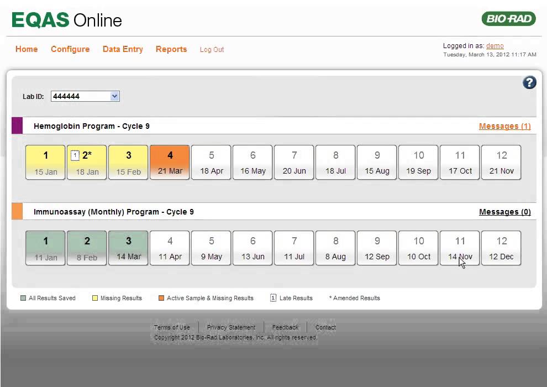Image resolution: width=547 pixels, height=387 pixels.
Task: Click the Missing Results yellow legend swatch
Action: pos(95,298)
